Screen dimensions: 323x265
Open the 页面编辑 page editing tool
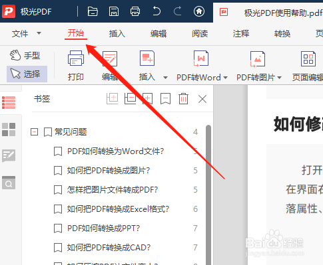click(x=308, y=66)
